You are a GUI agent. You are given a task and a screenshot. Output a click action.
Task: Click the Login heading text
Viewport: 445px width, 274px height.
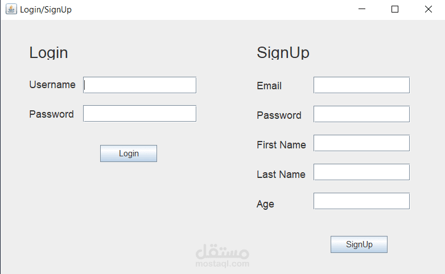coord(48,53)
